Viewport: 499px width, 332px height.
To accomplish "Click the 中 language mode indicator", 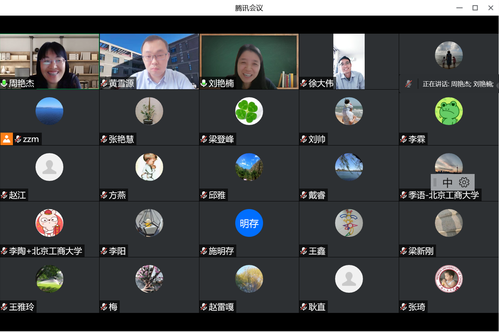I will [447, 182].
